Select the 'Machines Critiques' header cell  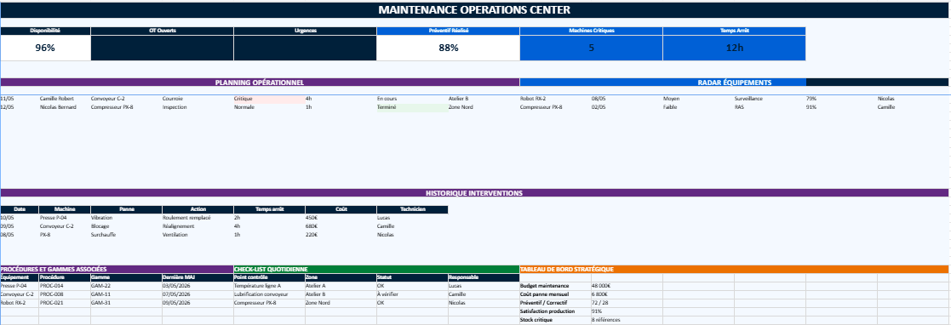(x=592, y=31)
